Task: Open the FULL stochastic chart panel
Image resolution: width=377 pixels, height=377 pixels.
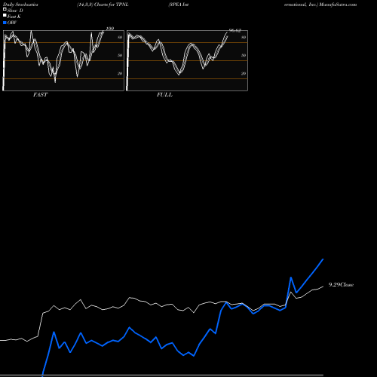Action: click(x=187, y=60)
